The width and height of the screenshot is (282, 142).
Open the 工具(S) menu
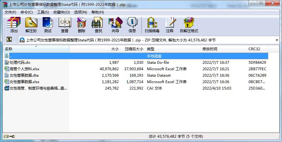coord(43,12)
